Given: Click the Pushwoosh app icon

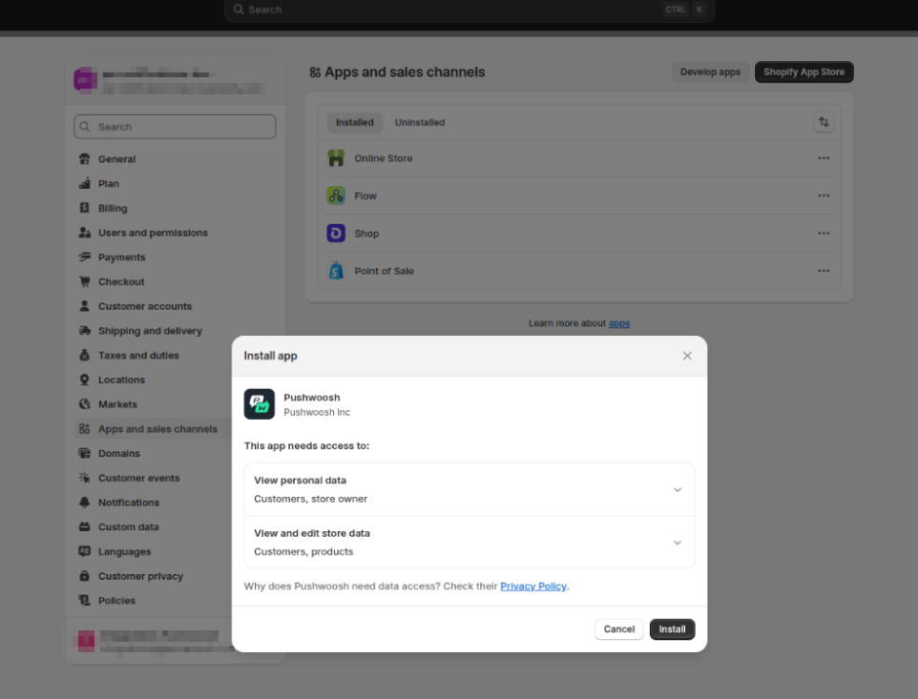Looking at the screenshot, I should (260, 404).
